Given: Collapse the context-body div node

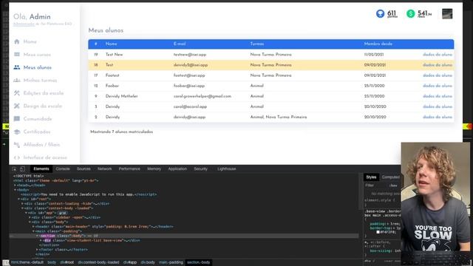Looking at the screenshot, I should 22,208.
